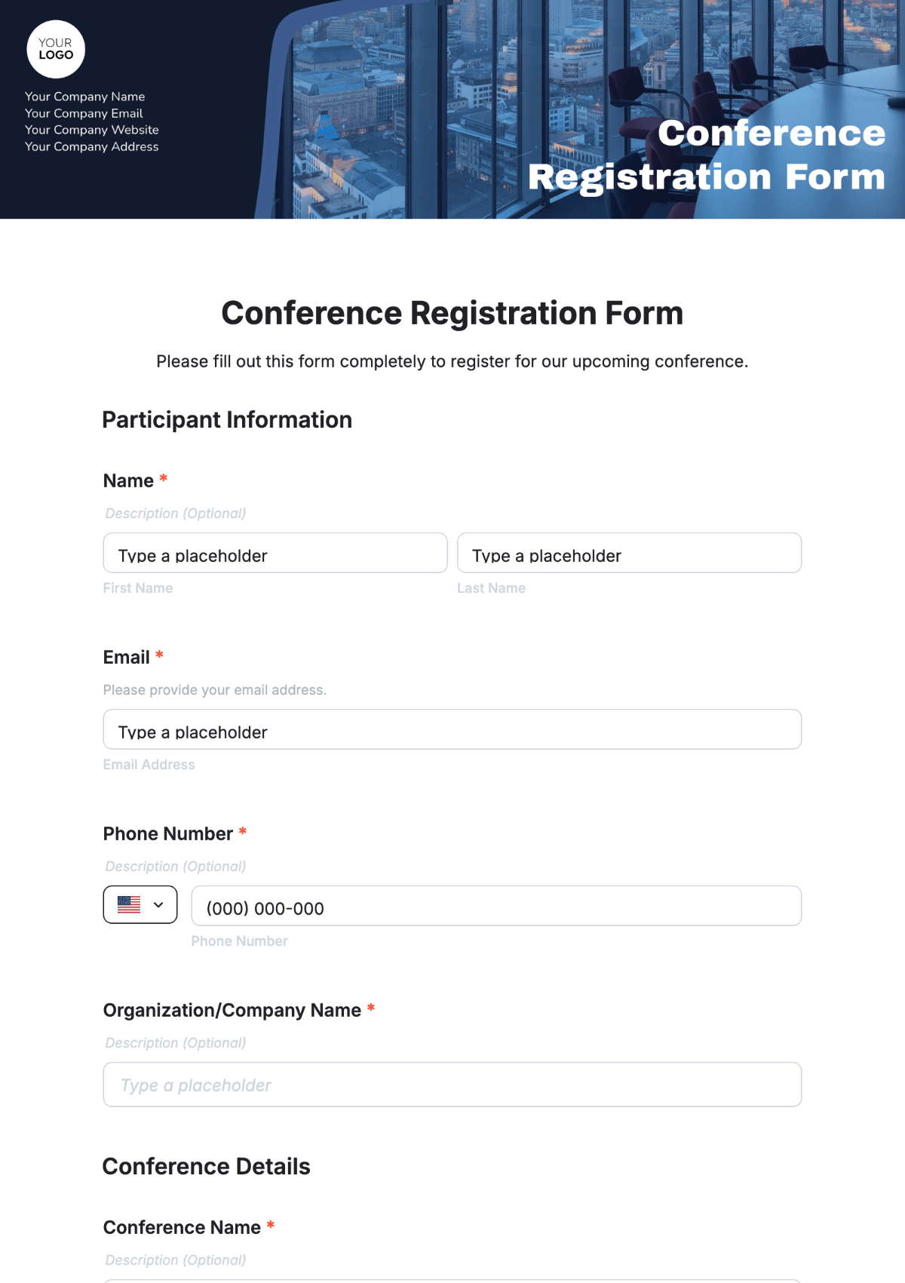Viewport: 905px width, 1283px height.
Task: Click the phone number input field
Action: [x=496, y=906]
